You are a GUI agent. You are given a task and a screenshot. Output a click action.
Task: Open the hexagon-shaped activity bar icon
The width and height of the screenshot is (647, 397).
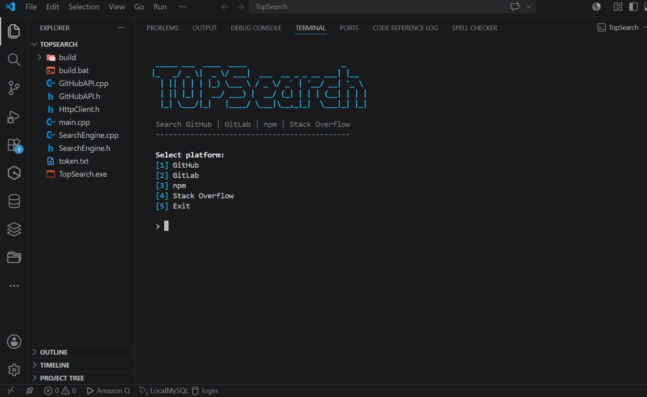point(14,173)
